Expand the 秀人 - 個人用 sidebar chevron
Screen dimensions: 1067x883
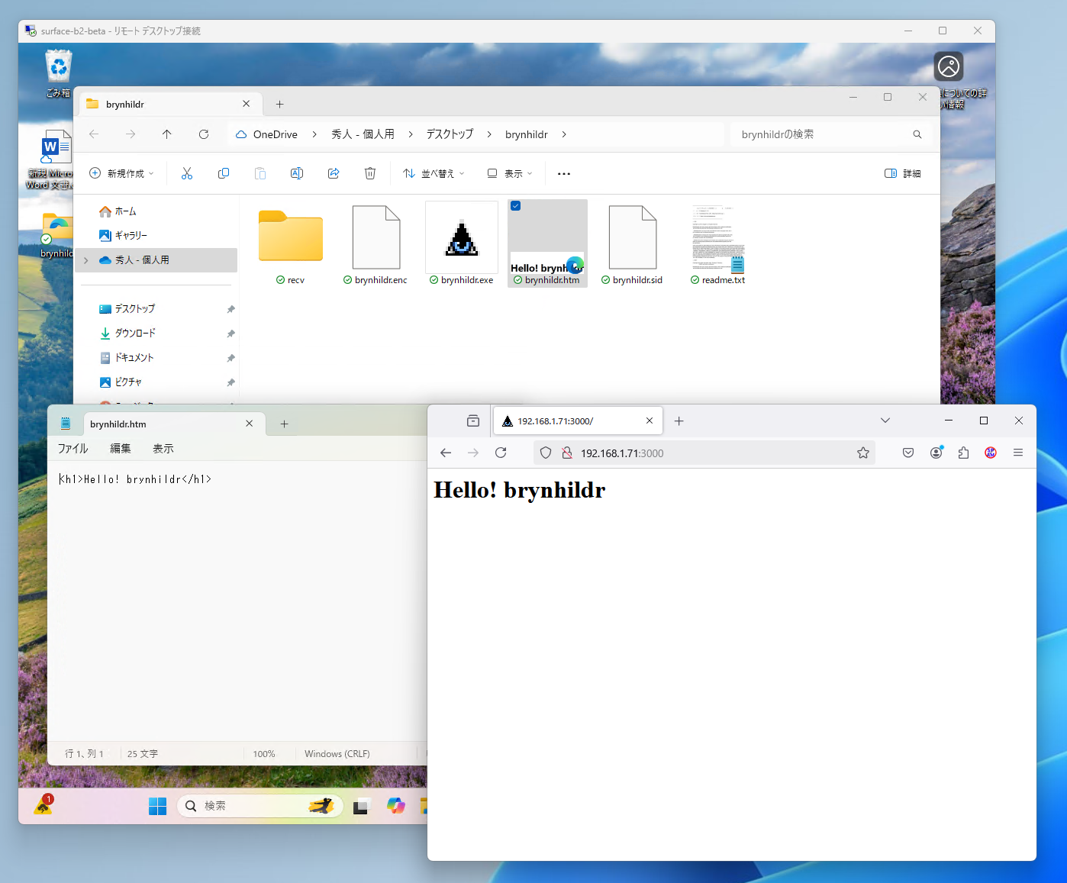pyautogui.click(x=85, y=259)
